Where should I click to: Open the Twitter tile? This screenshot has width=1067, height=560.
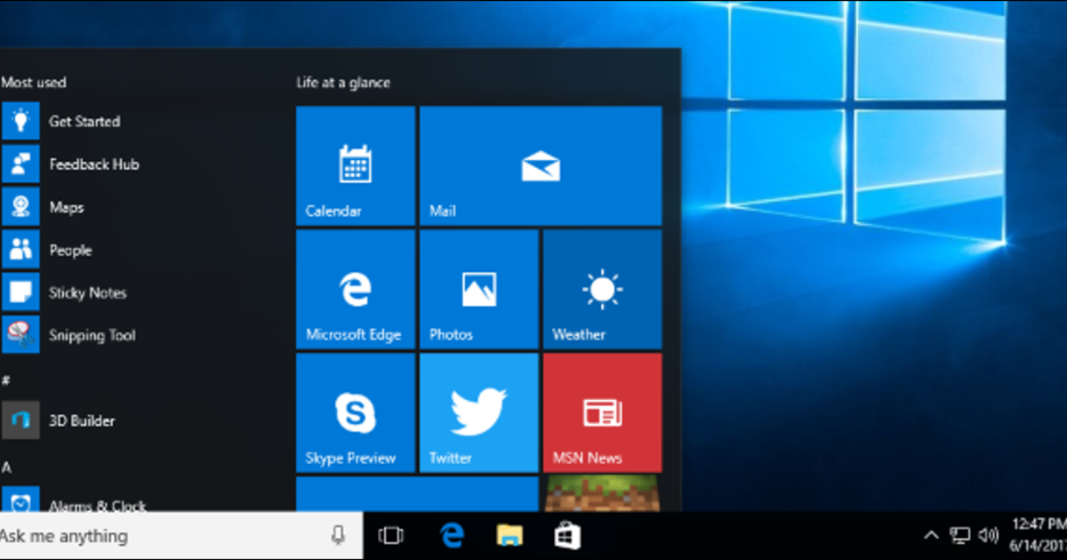pyautogui.click(x=478, y=412)
